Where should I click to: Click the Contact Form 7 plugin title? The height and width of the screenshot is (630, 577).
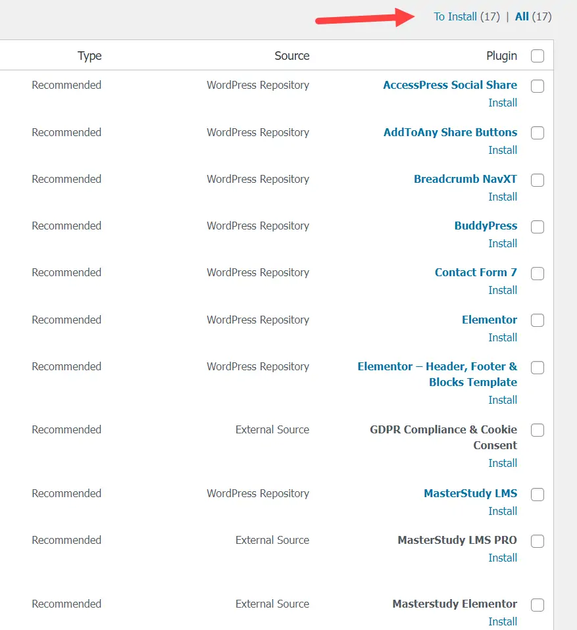click(476, 272)
